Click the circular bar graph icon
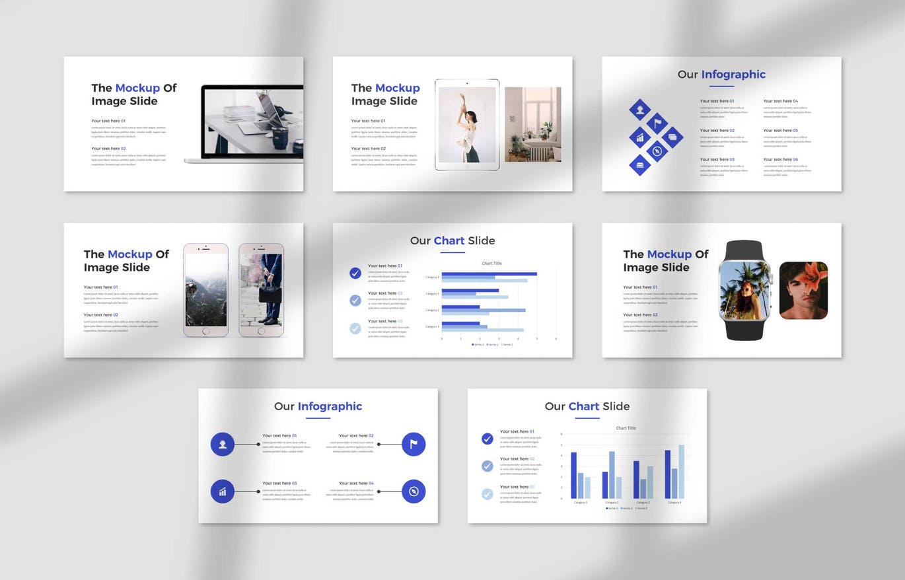The width and height of the screenshot is (905, 580). pyautogui.click(x=223, y=491)
